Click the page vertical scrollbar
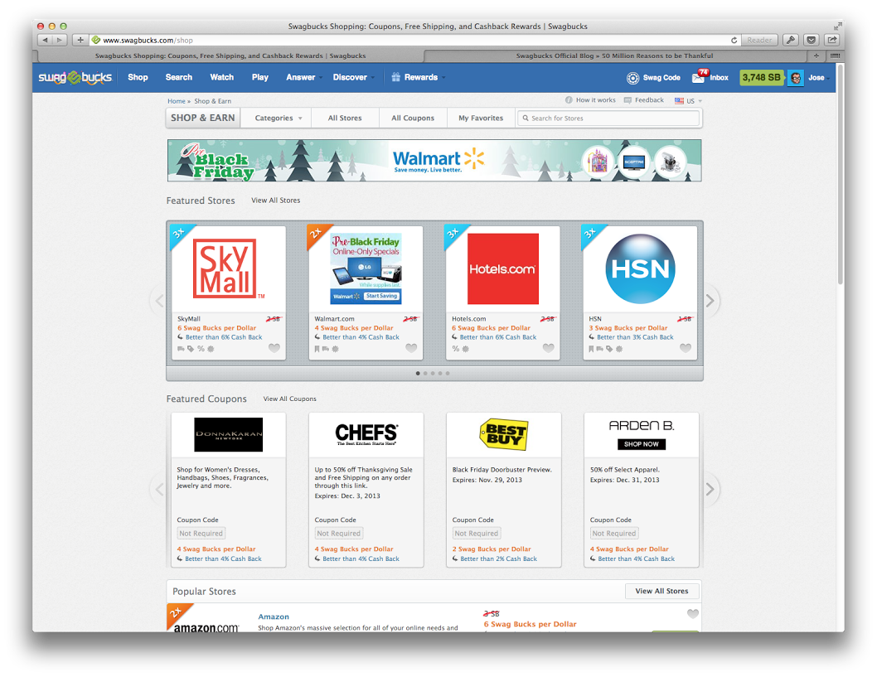The image size is (877, 677). [840, 173]
